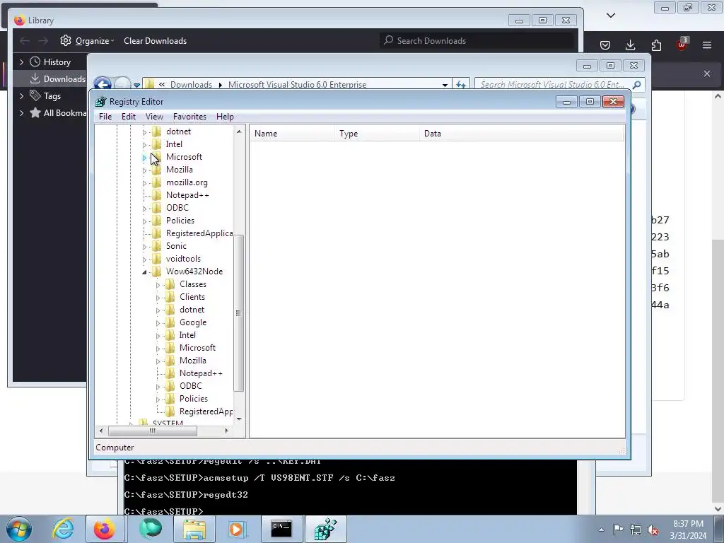The height and width of the screenshot is (543, 724).
Task: Select the Sonic folder icon
Action: [x=157, y=245]
